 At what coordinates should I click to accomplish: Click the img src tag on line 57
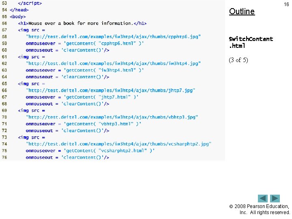coord(32,30)
